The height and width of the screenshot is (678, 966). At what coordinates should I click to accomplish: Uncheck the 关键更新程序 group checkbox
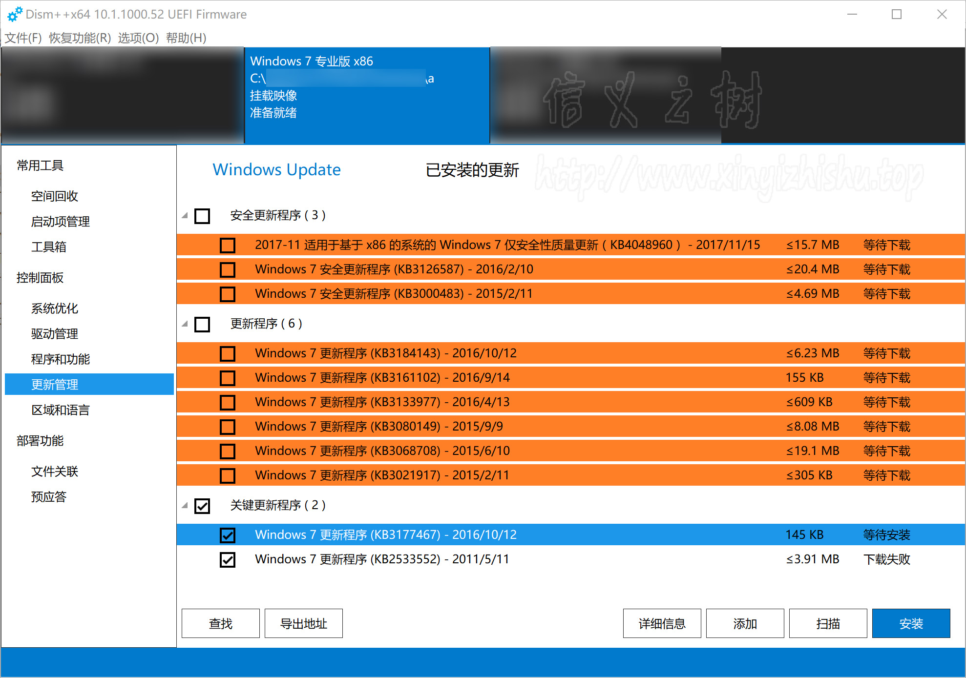[202, 506]
